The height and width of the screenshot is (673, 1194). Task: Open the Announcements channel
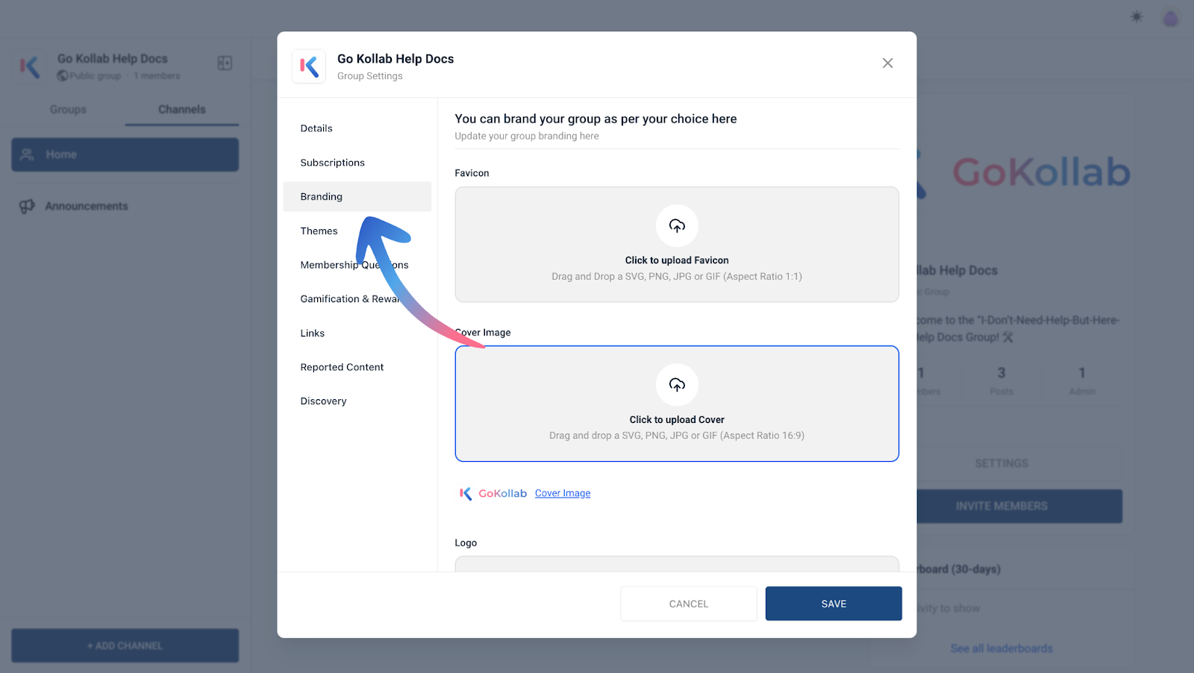[x=125, y=206]
